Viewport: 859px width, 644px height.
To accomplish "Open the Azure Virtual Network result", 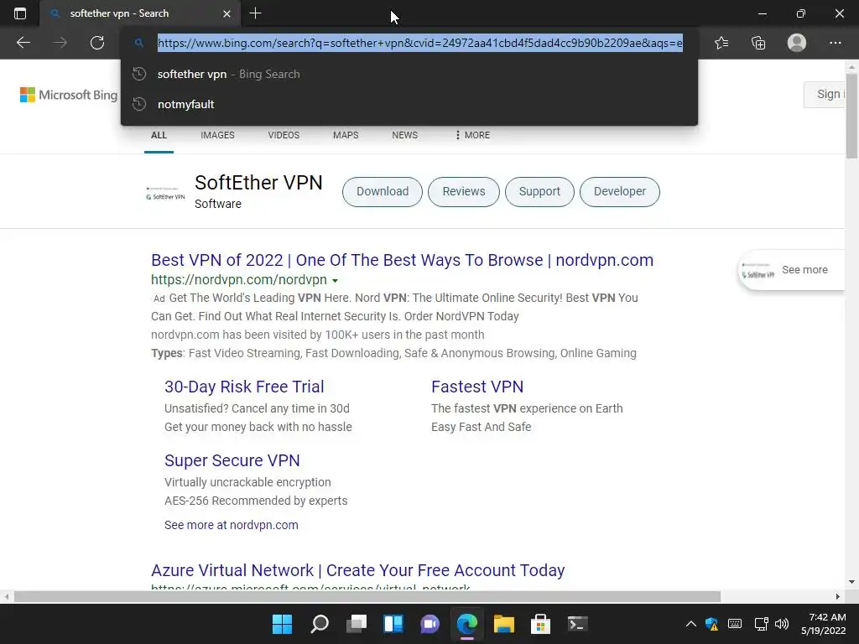I will (357, 570).
